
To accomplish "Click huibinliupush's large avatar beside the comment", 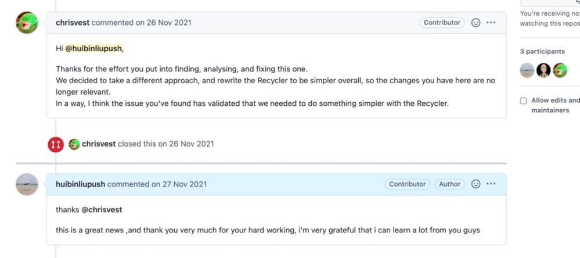I will [27, 184].
